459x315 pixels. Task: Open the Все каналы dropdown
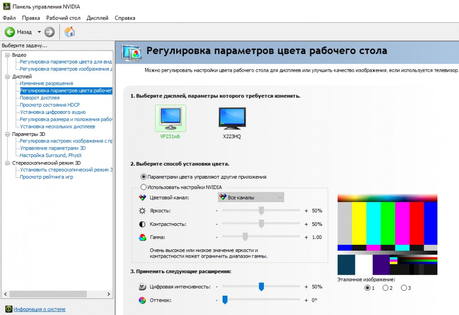[250, 197]
